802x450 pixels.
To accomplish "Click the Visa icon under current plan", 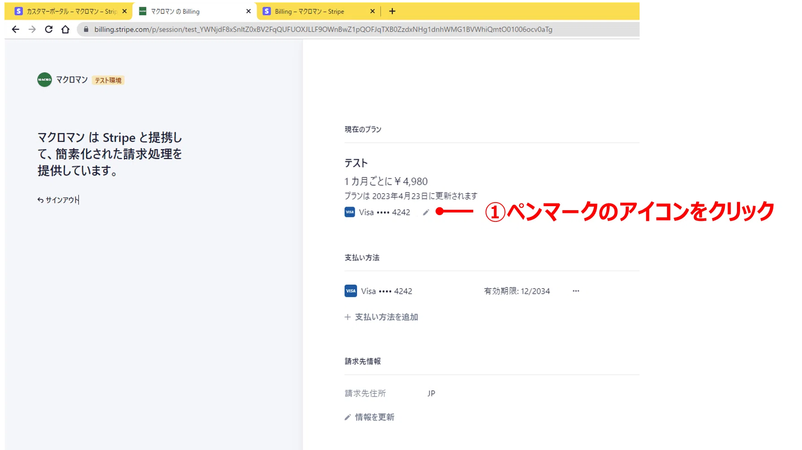I will point(349,212).
